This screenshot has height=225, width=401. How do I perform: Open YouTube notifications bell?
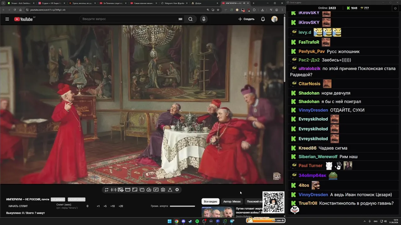click(x=263, y=19)
